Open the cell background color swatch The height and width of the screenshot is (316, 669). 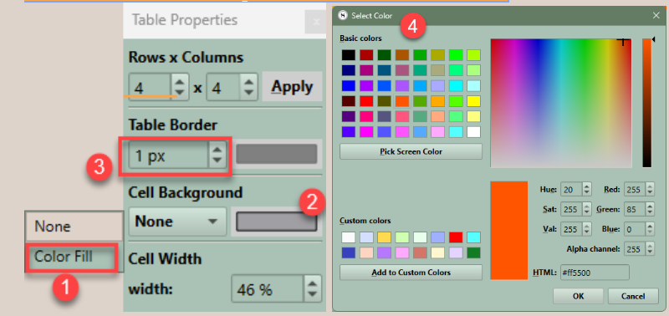click(x=277, y=222)
